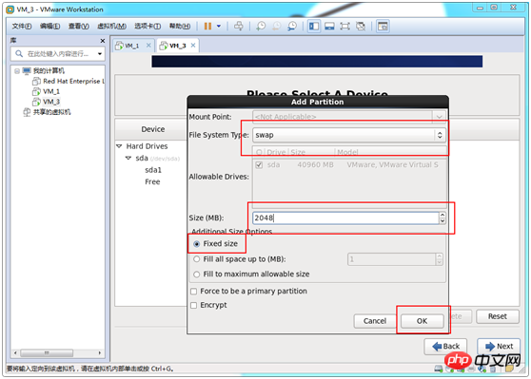This screenshot has height=379, width=531.
Task: Open the power options dropdown arrow beside pause
Action: tap(219, 26)
